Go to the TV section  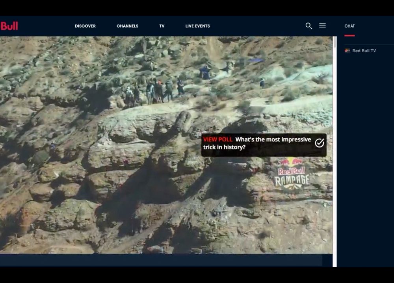point(162,26)
